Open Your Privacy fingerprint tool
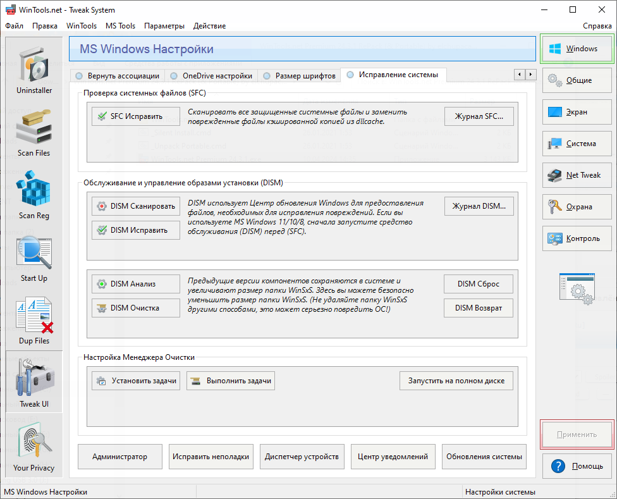This screenshot has width=617, height=499. [x=34, y=444]
